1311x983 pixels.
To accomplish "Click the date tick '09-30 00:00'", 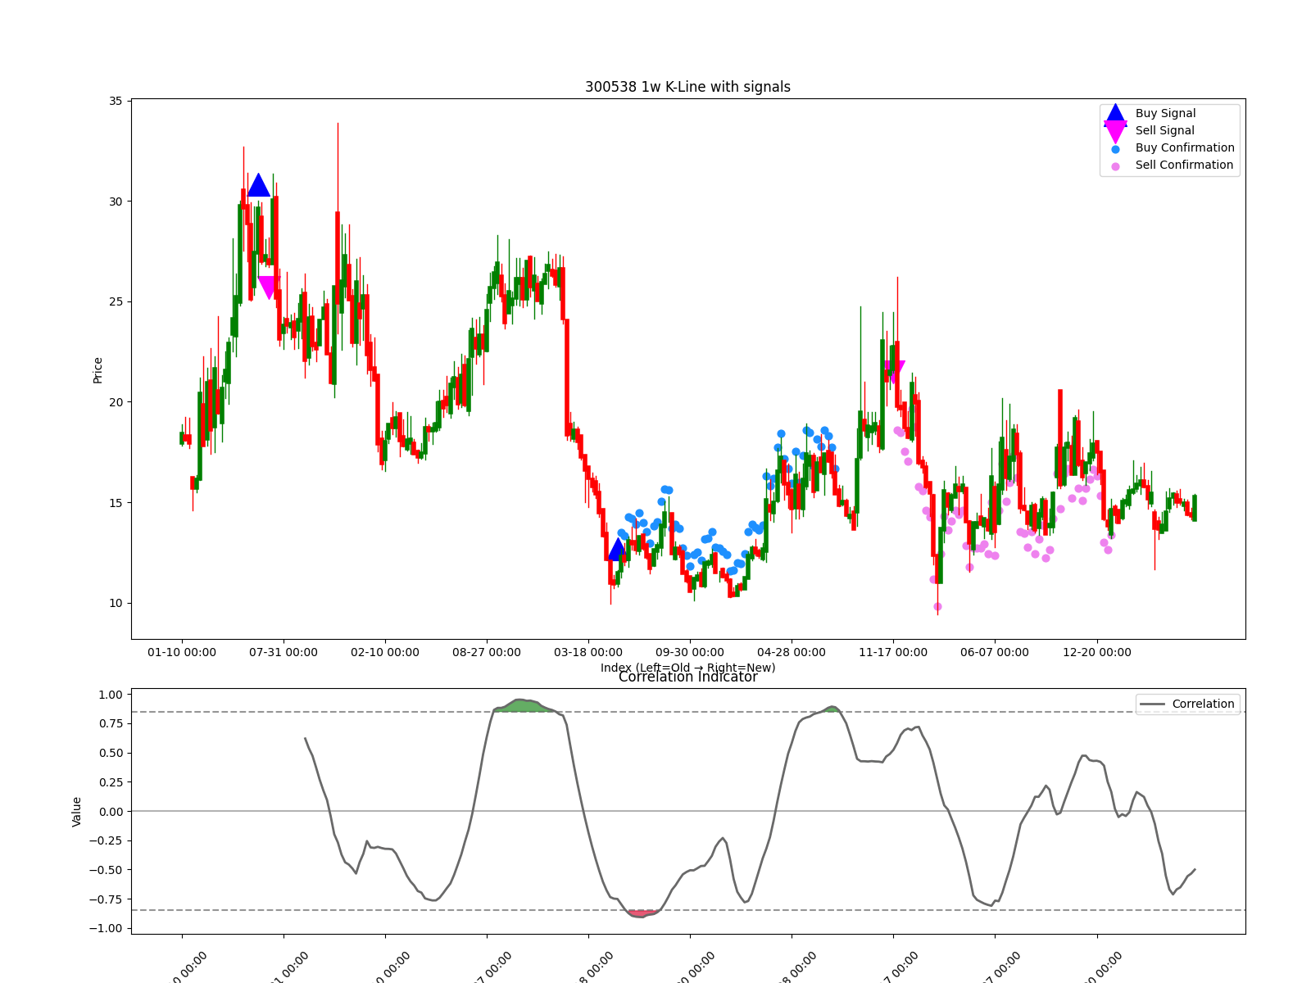I will (690, 653).
